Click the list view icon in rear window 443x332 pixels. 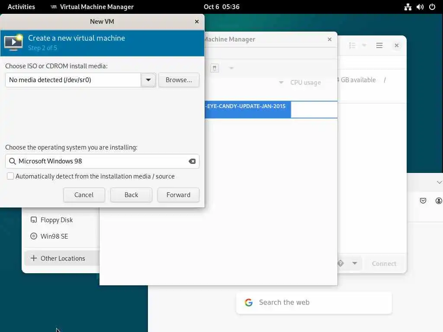[352, 45]
